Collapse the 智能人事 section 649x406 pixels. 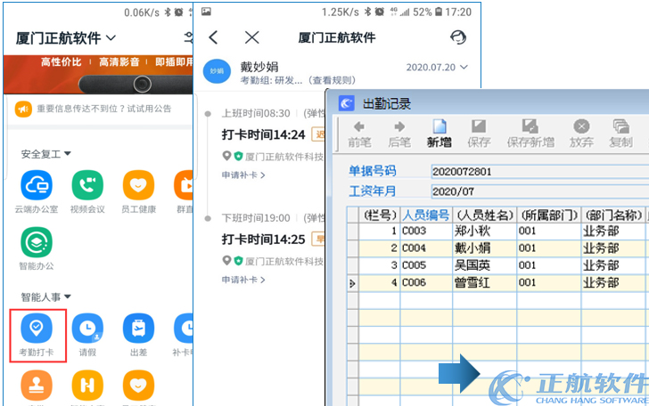tap(46, 296)
